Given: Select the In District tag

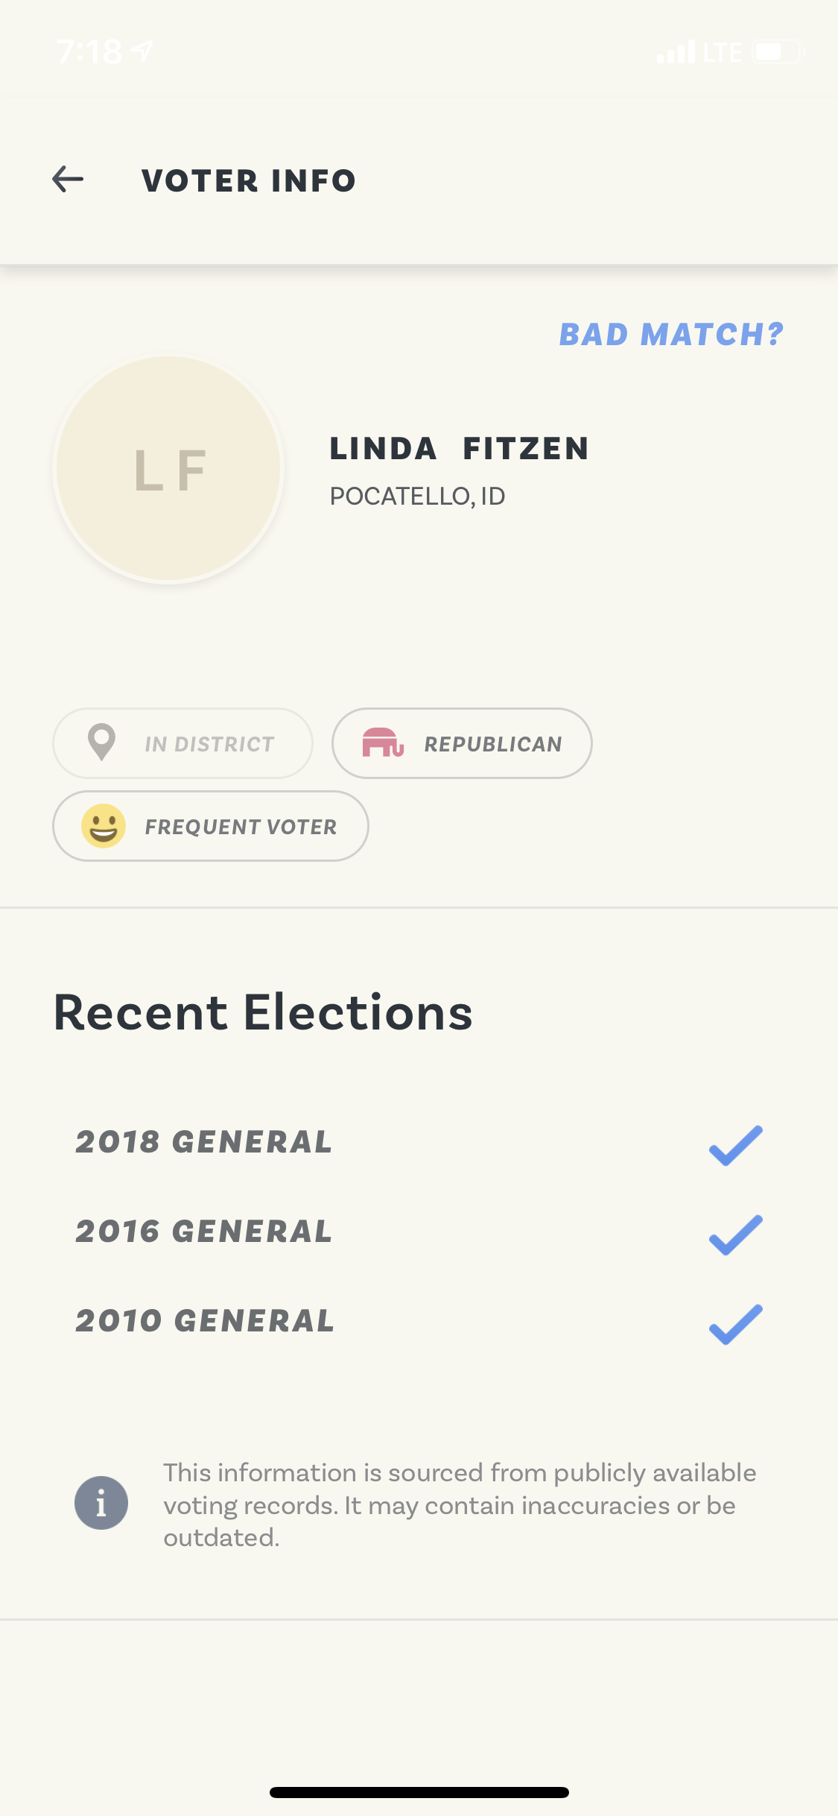Looking at the screenshot, I should pos(183,743).
